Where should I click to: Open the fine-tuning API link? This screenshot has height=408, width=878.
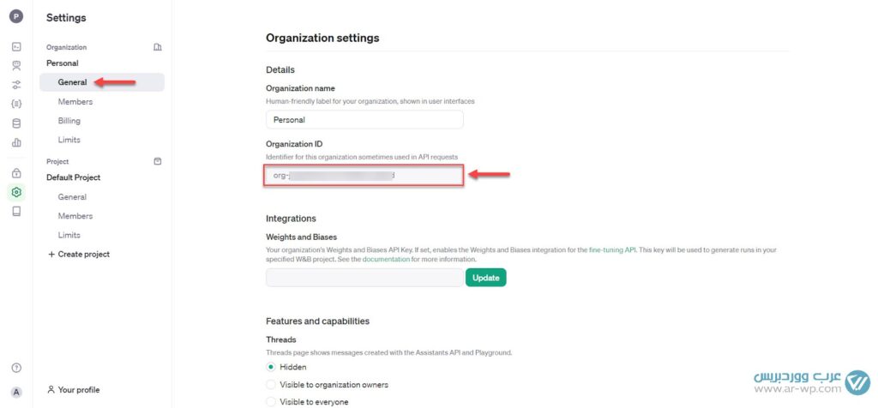tap(612, 249)
